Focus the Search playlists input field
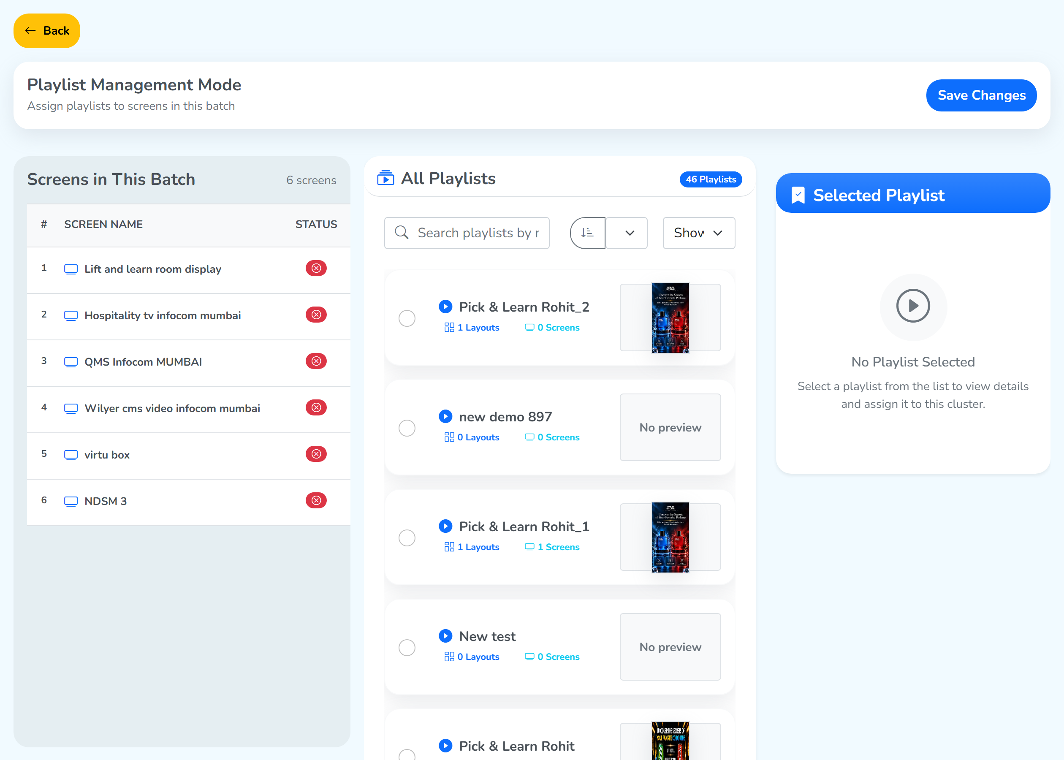 click(467, 233)
